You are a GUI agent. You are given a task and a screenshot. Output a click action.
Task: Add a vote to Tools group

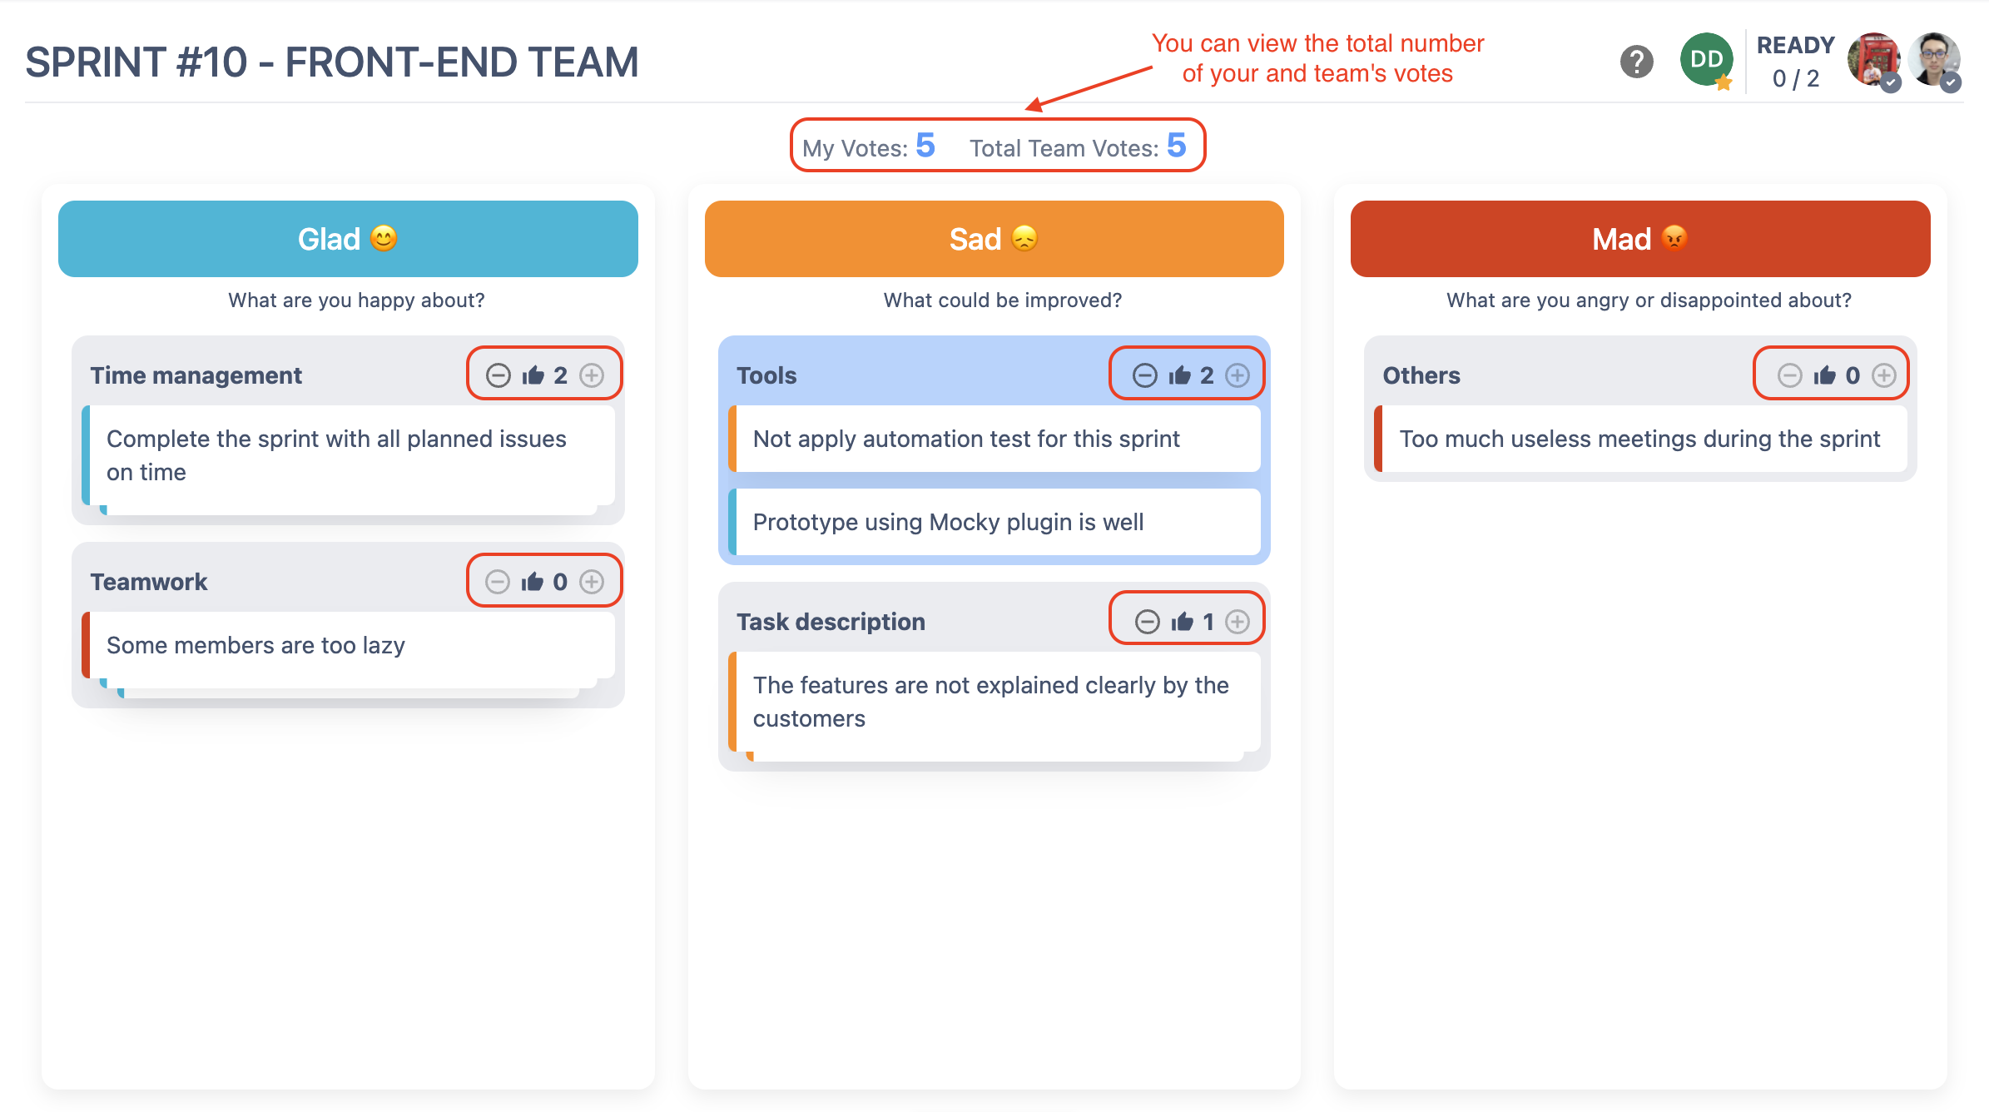coord(1238,375)
